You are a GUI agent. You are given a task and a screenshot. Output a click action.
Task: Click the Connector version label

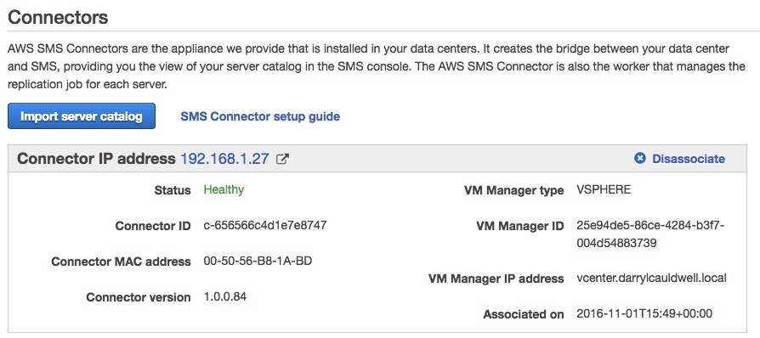click(139, 297)
